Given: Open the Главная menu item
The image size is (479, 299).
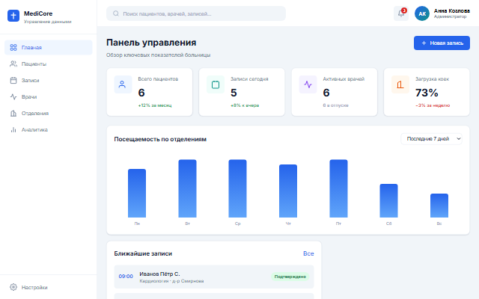Looking at the screenshot, I should (48, 47).
